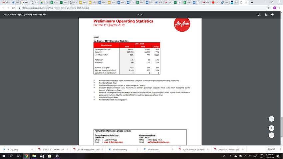
Task: Open Windows search from the taskbar
Action: pyautogui.click(x=11, y=156)
